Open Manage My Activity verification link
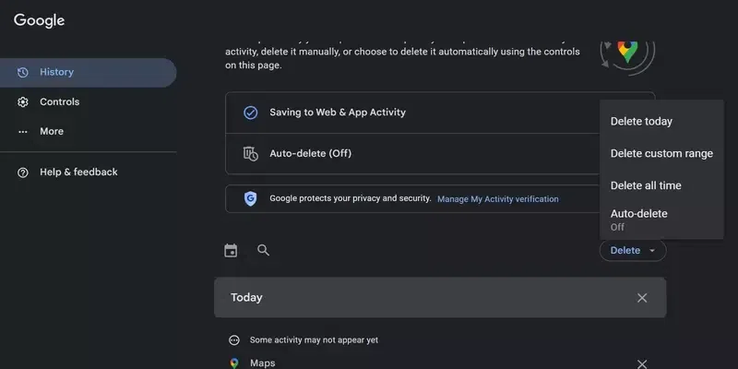 click(x=497, y=198)
